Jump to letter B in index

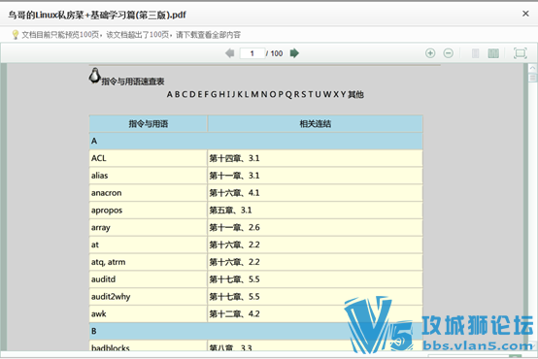pos(177,94)
